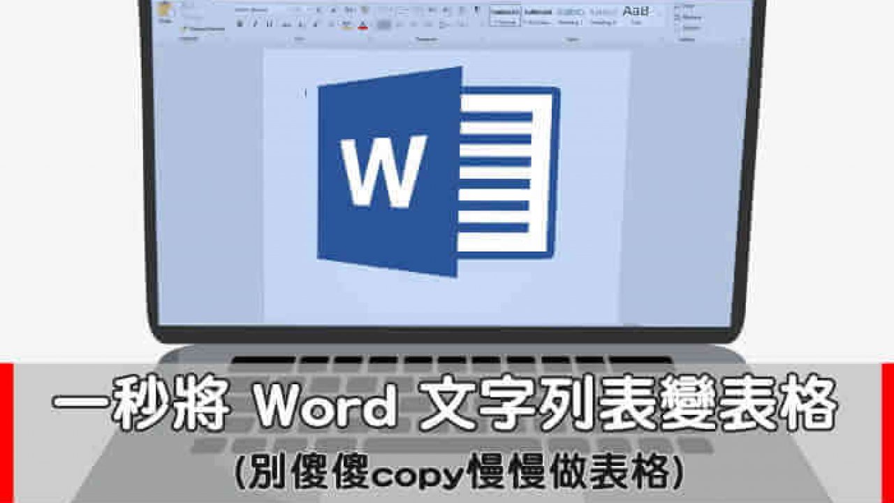Apply the Normal style from gallery
Viewport: 894px width, 503px height.
coord(504,16)
